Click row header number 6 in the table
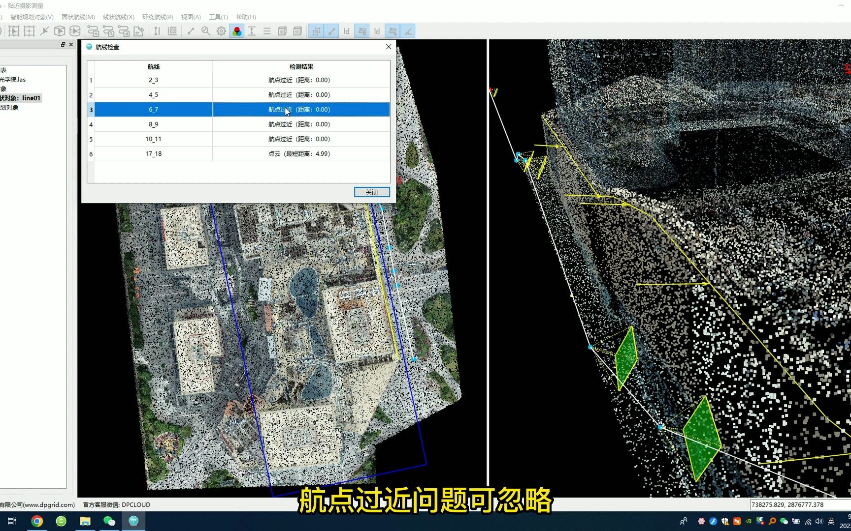 pos(91,154)
